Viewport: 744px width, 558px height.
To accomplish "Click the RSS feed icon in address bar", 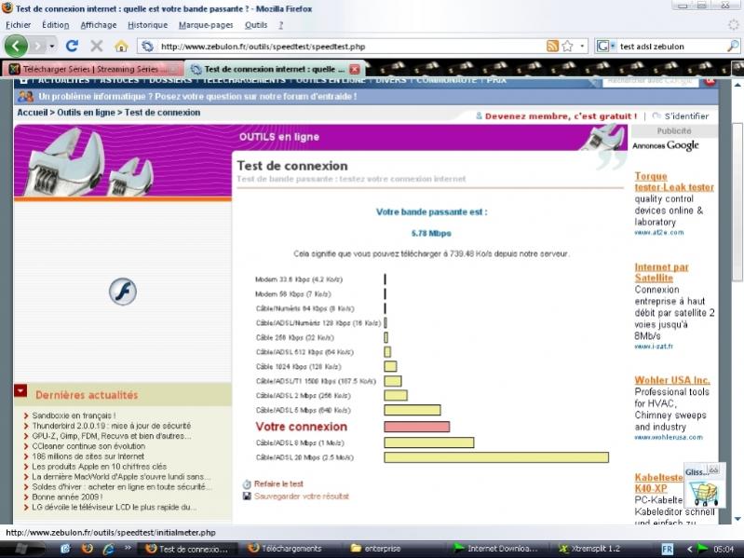I will click(552, 46).
